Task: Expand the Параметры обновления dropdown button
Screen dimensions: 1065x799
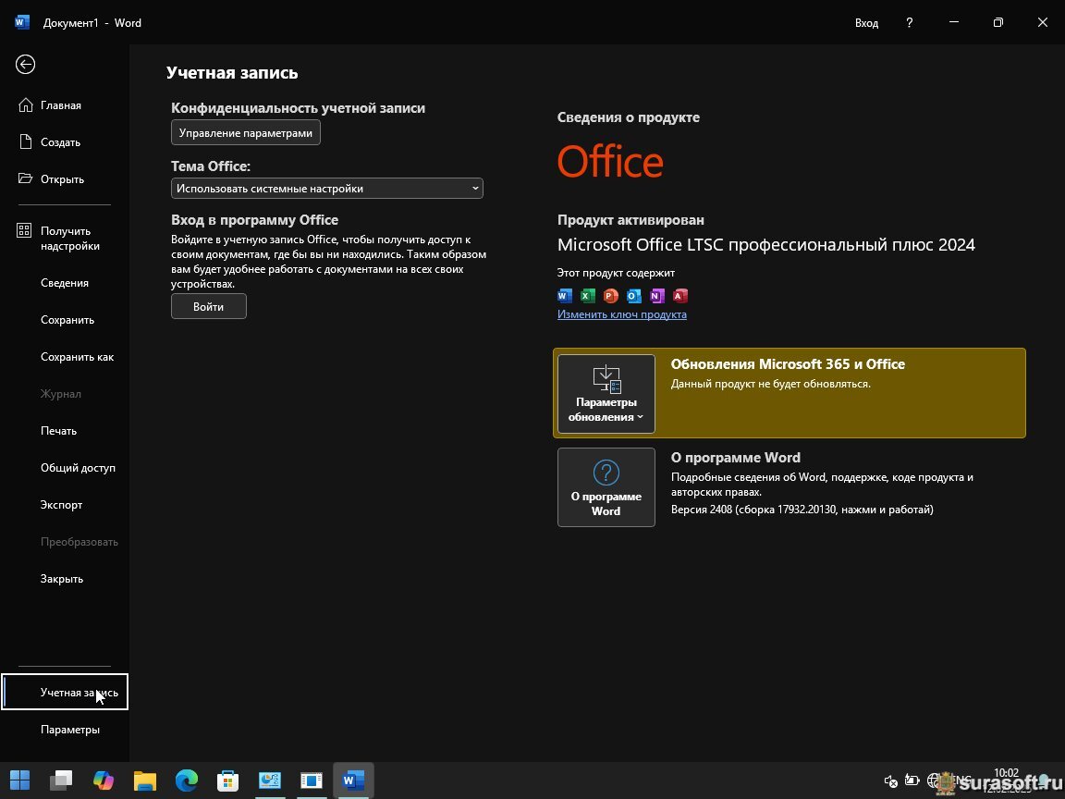Action: pos(606,394)
